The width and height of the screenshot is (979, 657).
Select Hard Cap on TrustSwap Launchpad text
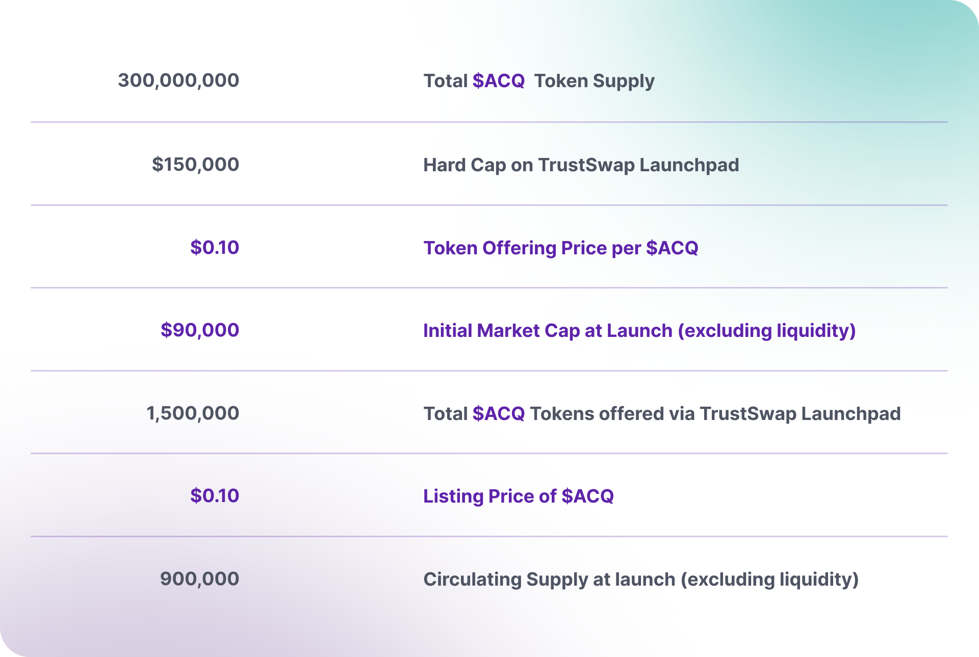pyautogui.click(x=581, y=165)
